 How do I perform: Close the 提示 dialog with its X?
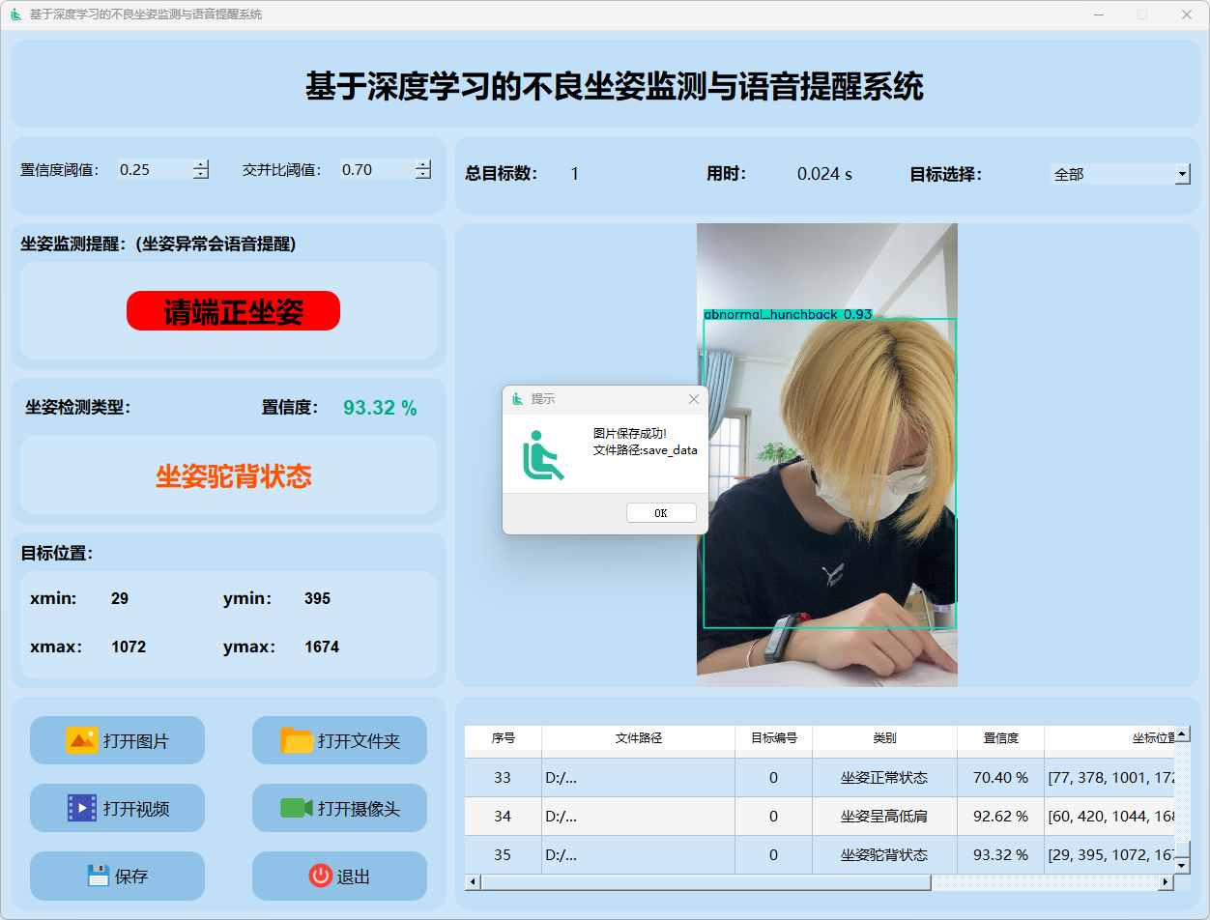(693, 399)
